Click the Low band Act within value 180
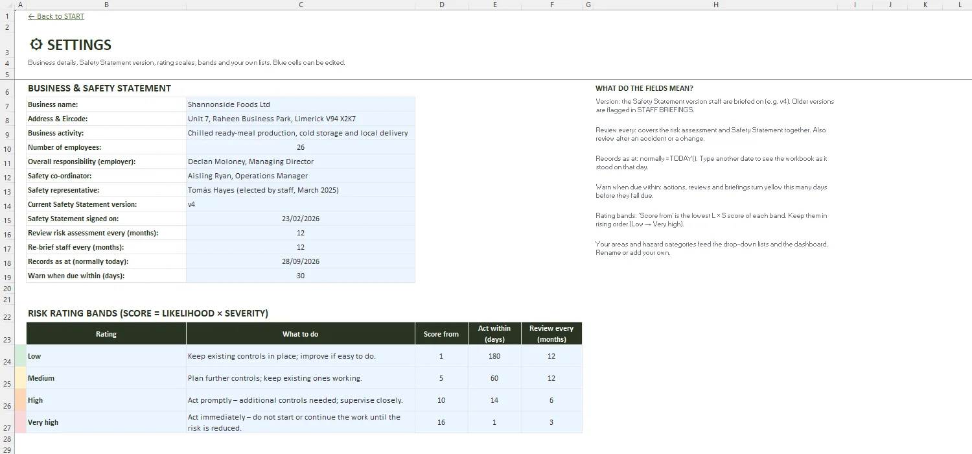The width and height of the screenshot is (972, 454). [494, 356]
